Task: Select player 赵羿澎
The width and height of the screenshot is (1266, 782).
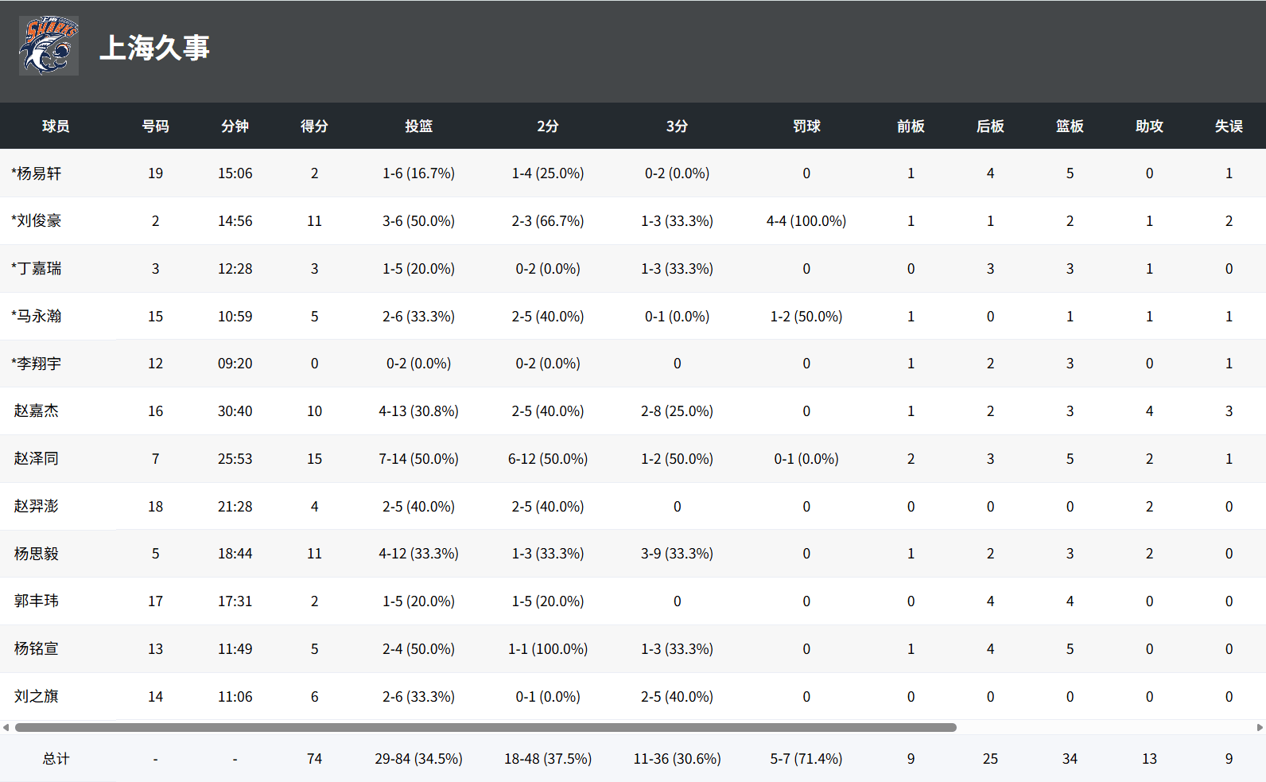Action: (37, 507)
